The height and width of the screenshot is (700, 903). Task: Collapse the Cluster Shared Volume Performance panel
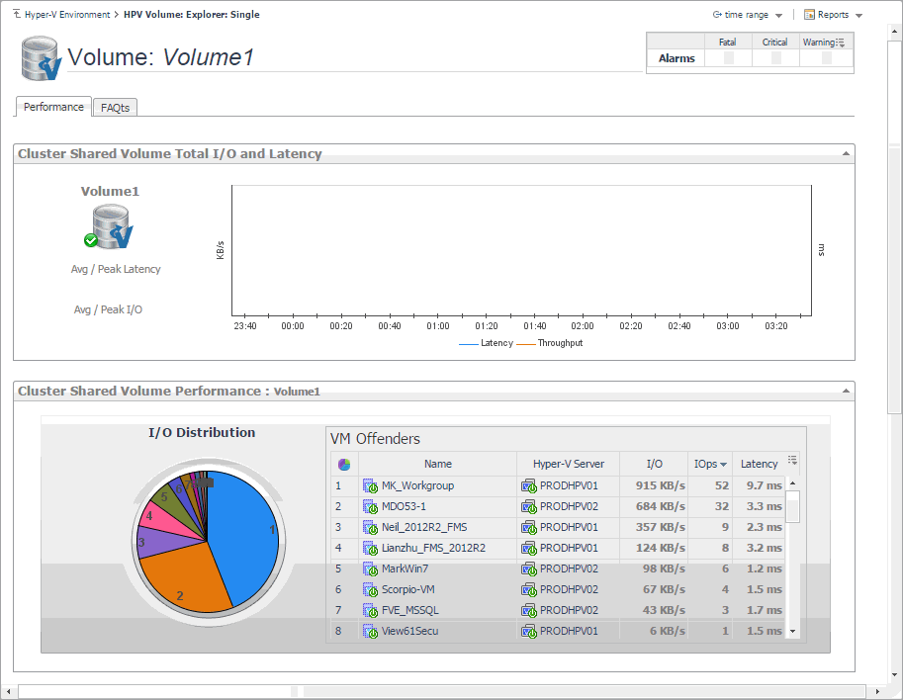(846, 392)
